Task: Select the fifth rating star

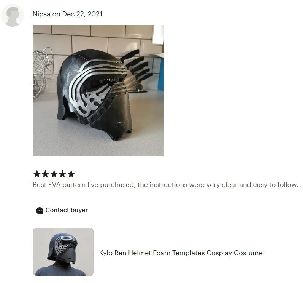Action: (71, 174)
